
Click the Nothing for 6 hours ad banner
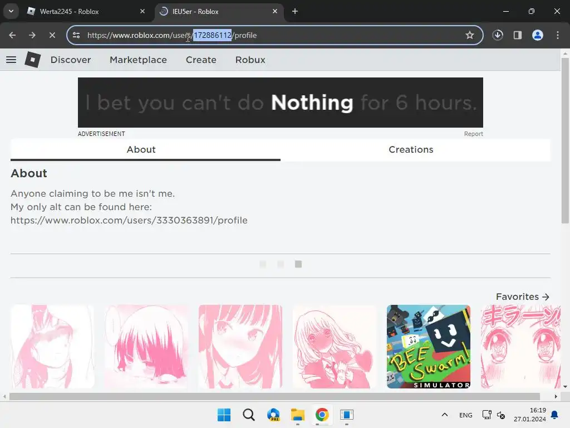[x=281, y=103]
